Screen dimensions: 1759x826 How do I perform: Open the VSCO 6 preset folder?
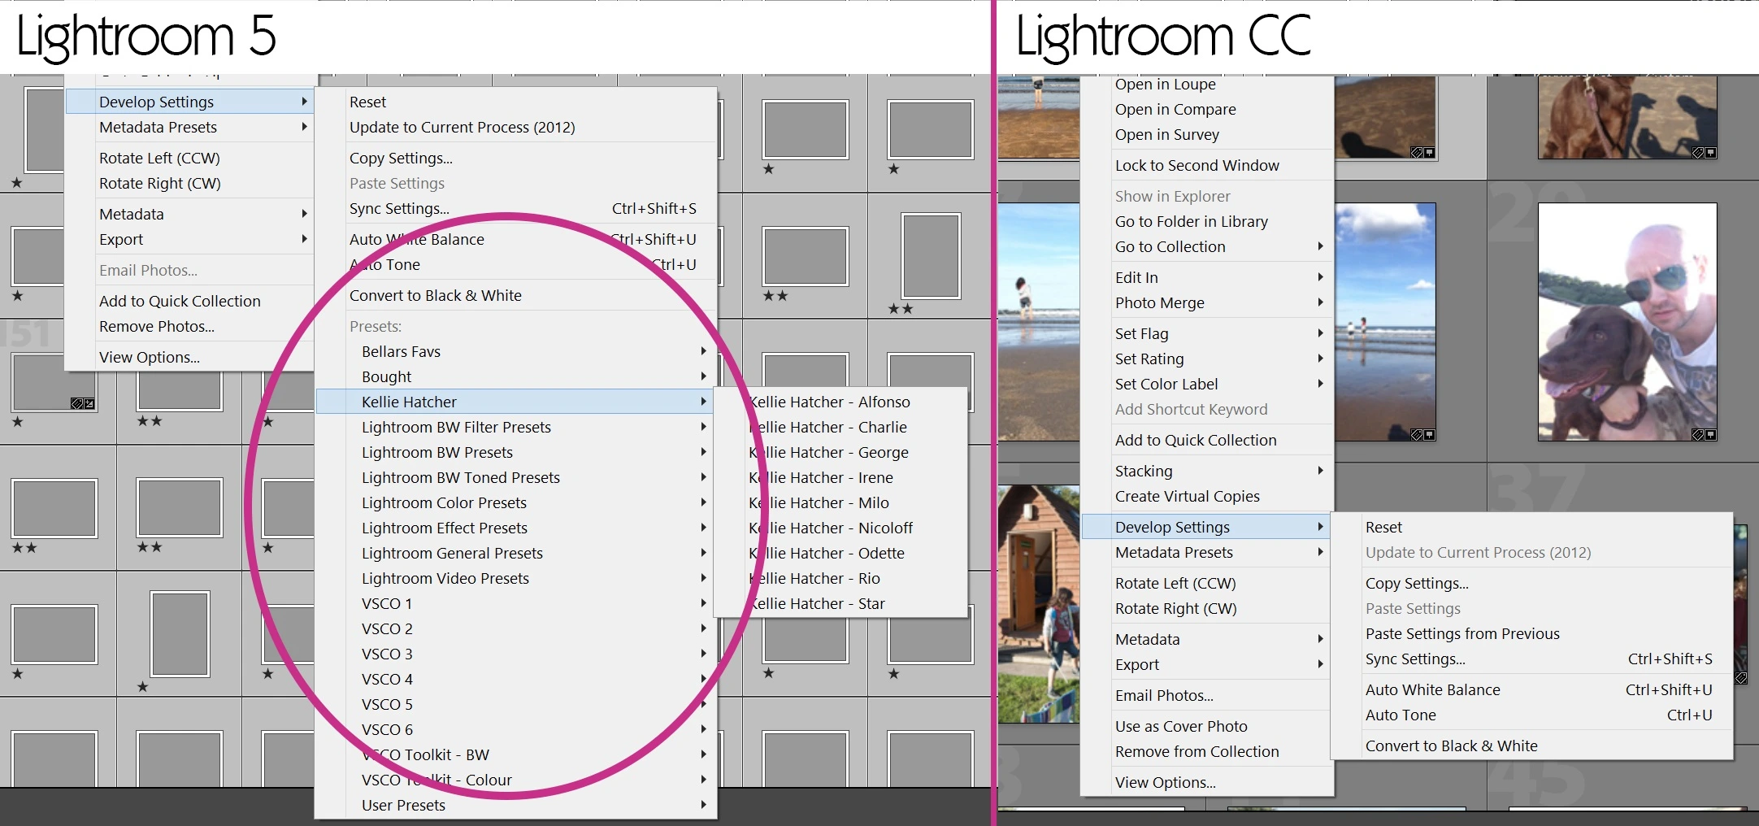click(516, 729)
